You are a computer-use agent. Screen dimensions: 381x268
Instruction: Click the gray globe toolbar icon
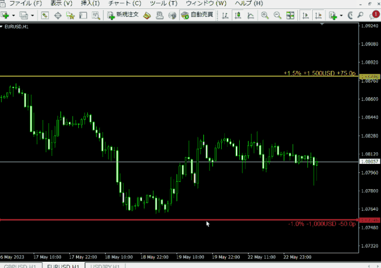click(x=173, y=15)
